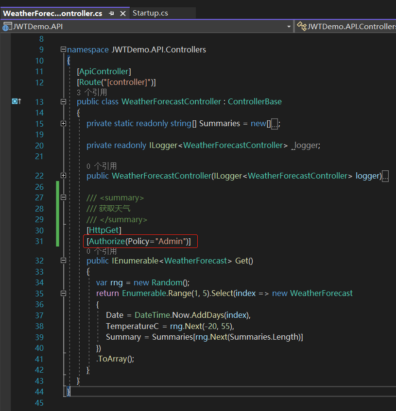This screenshot has height=411, width=396.
Task: Collapse the return Enumerable.Range statement
Action: pyautogui.click(x=63, y=294)
